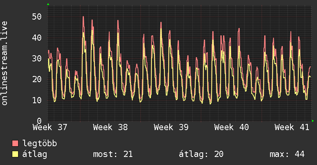The height and width of the screenshot is (165, 317).
Task: Click the 50 value on the y-axis
Action: pyautogui.click(x=37, y=17)
